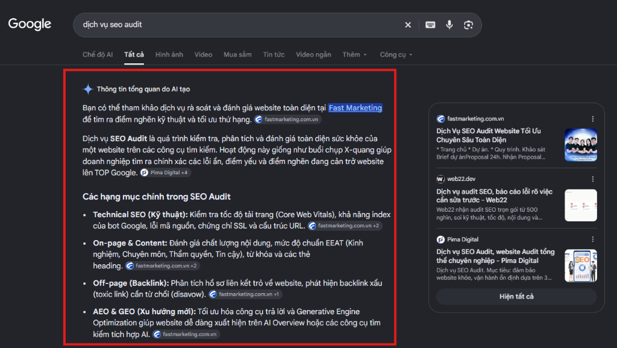Open more options for fastmarketing.com.vn result
The image size is (617, 348).
click(593, 119)
